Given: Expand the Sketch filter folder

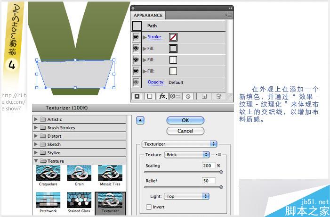Looking at the screenshot, I should pos(36,144).
